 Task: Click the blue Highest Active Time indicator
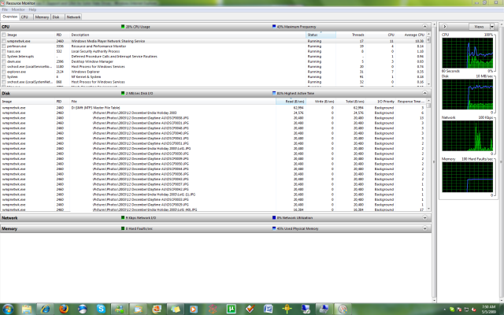(274, 93)
